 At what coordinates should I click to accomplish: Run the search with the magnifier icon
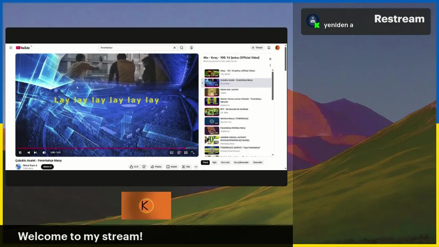(182, 48)
